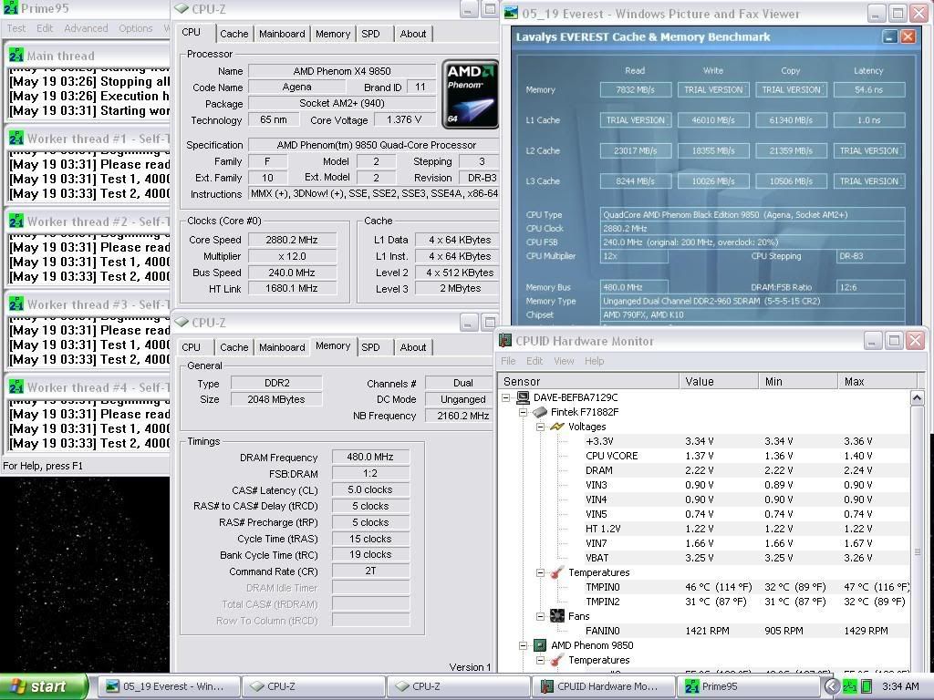Click the DRAM Frequency 480.0 MHz field

(370, 458)
